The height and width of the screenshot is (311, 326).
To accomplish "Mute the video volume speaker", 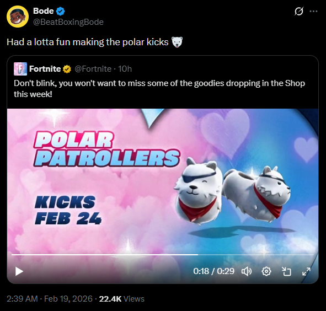I will point(247,271).
